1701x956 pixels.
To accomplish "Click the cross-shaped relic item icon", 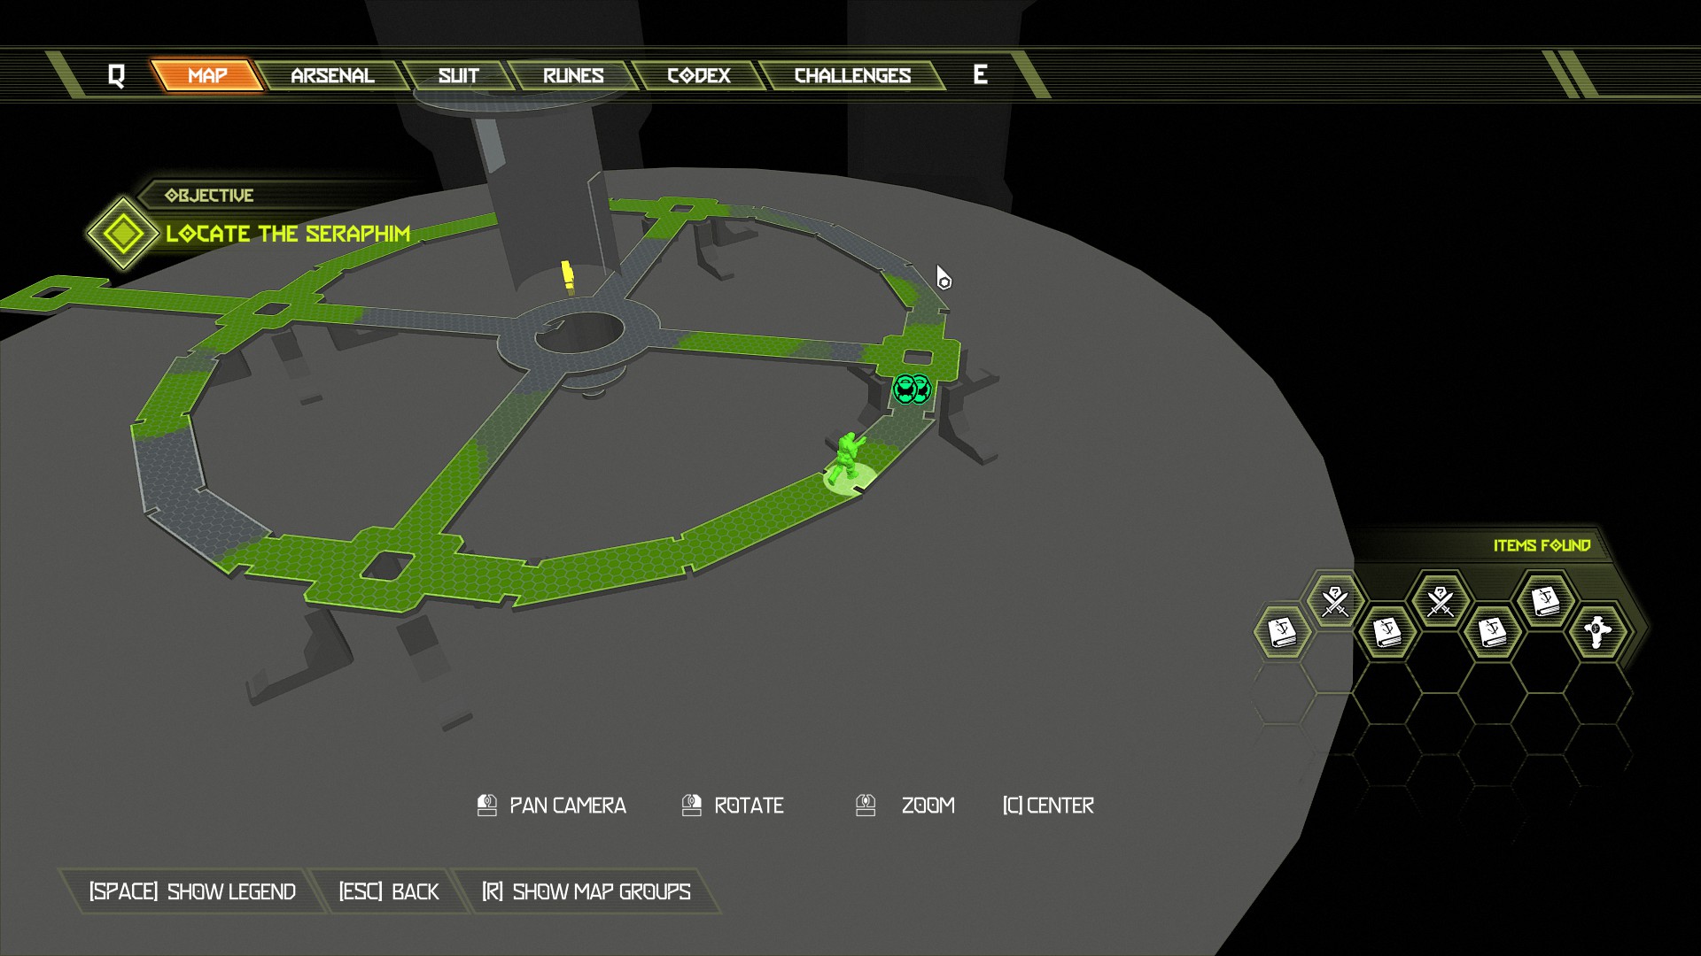I will 1597,632.
